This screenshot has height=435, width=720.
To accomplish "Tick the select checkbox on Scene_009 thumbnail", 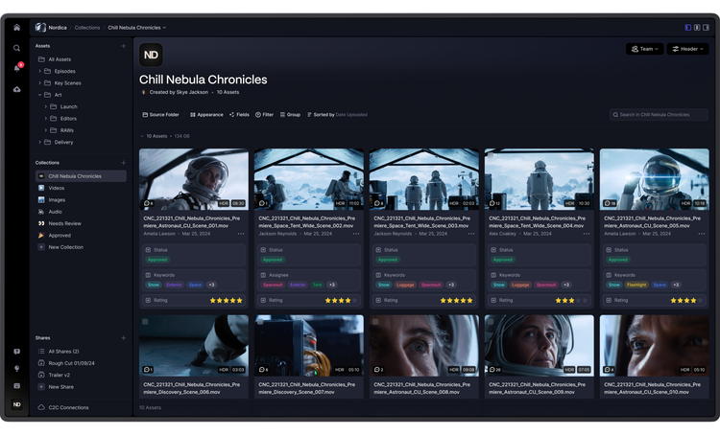I will pos(491,322).
